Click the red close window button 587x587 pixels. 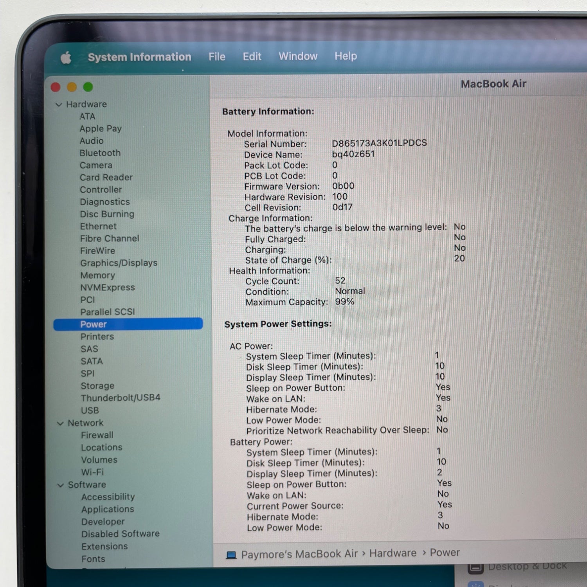pos(56,87)
